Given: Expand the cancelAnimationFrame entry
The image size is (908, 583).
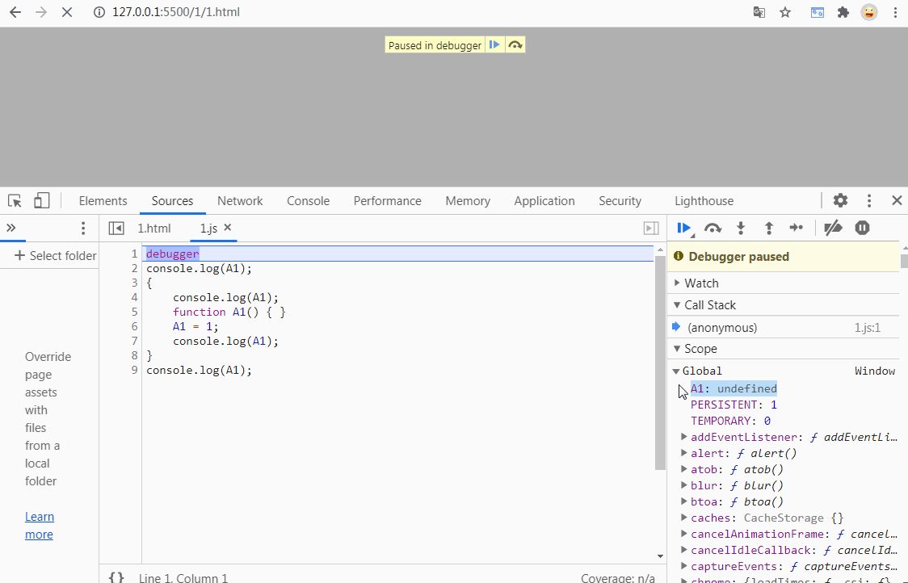Looking at the screenshot, I should [684, 535].
